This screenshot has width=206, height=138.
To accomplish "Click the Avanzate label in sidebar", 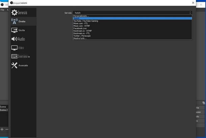I will click(23, 65).
